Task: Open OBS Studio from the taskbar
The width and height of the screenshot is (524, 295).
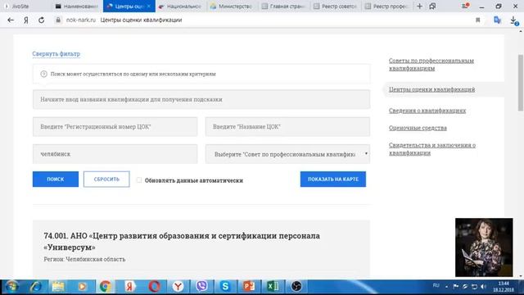Action: click(x=296, y=286)
